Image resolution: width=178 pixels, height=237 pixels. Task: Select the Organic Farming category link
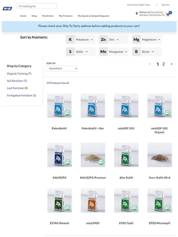click(19, 74)
